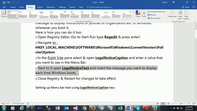
Task: Open Internet Explorer from the taskbar
Action: pyautogui.click(x=22, y=108)
